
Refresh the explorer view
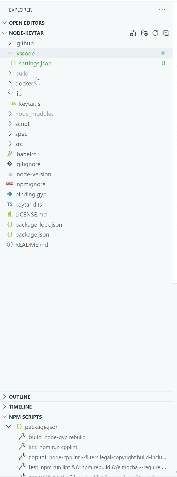(155, 33)
